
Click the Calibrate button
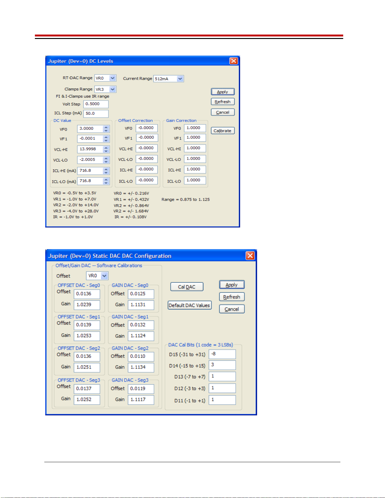[x=223, y=131]
